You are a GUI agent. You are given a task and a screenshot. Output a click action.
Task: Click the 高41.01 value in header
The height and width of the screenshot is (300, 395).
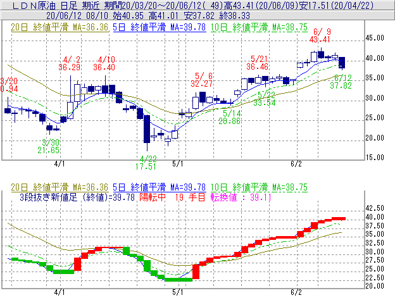click(163, 16)
